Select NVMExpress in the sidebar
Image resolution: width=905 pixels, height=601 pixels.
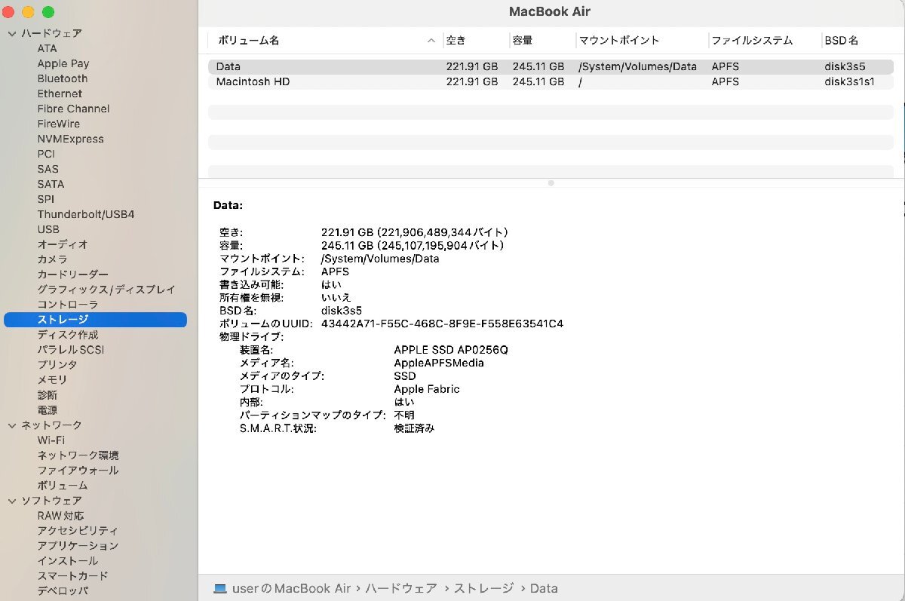[71, 139]
